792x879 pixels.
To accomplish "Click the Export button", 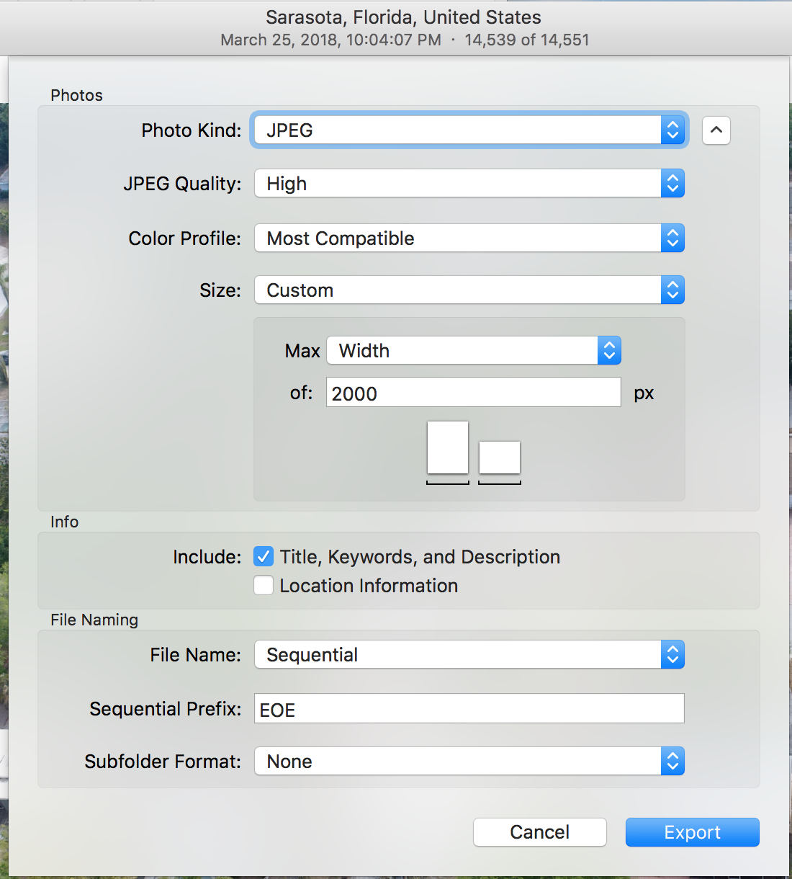I will pyautogui.click(x=693, y=832).
